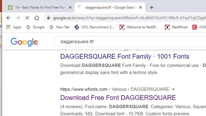Click the forward navigation arrow
Image resolution: width=206 pixels, height=116 pixels.
point(18,18)
